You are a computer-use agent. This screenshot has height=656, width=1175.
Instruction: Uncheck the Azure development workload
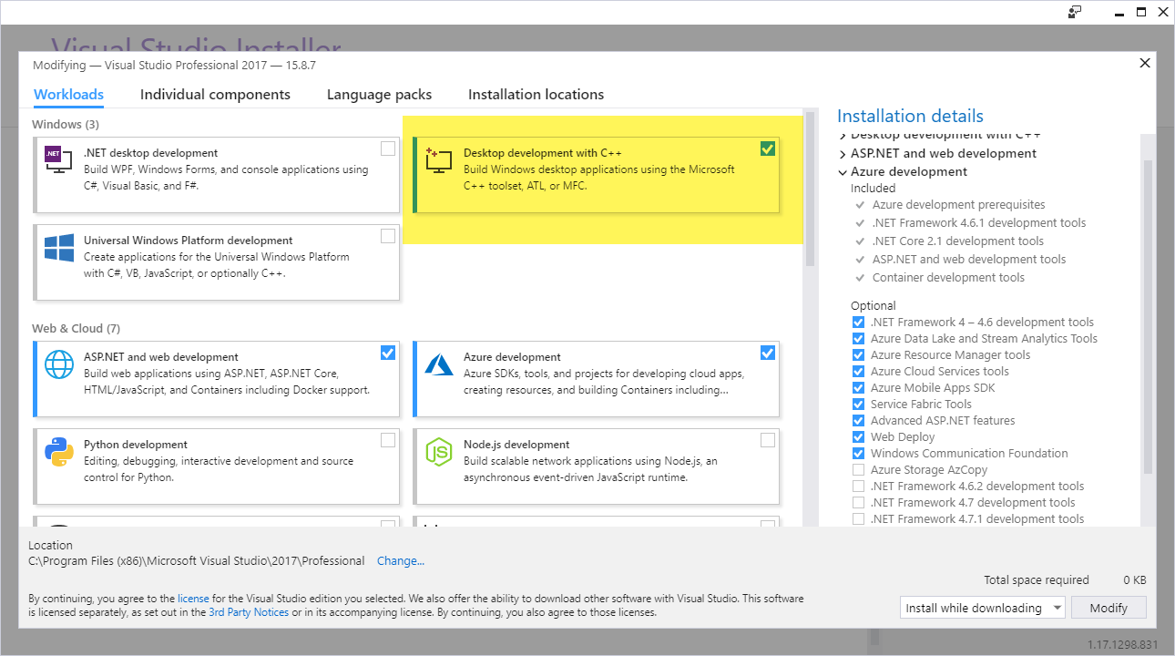tap(768, 353)
